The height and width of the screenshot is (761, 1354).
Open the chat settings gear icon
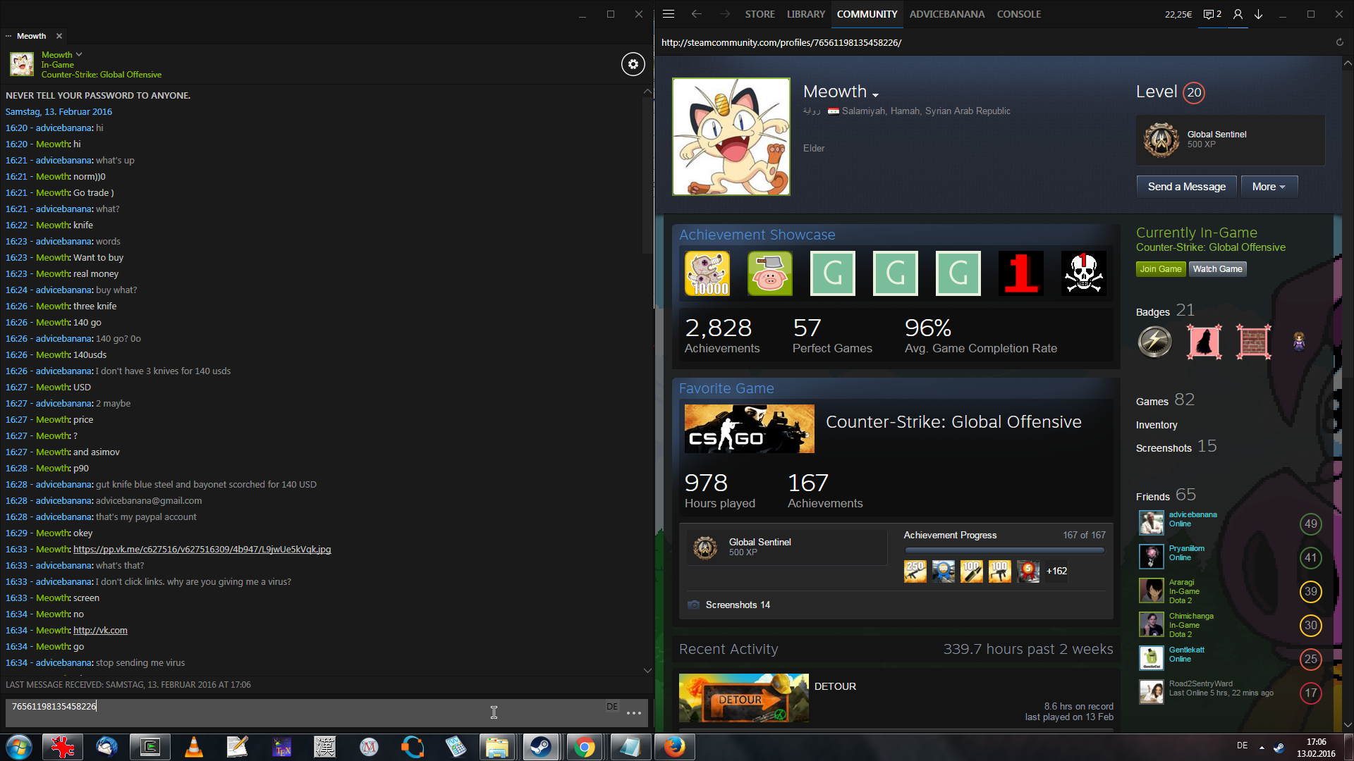pos(633,64)
